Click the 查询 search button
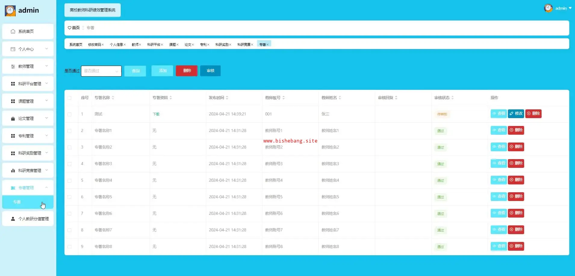 (x=135, y=71)
